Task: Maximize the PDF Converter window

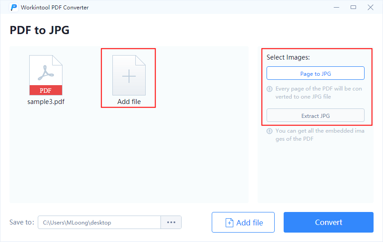Action: tap(353, 7)
